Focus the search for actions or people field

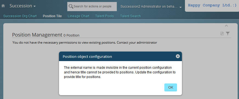click(x=92, y=7)
